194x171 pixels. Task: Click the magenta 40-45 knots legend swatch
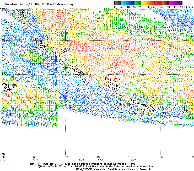[172, 3]
